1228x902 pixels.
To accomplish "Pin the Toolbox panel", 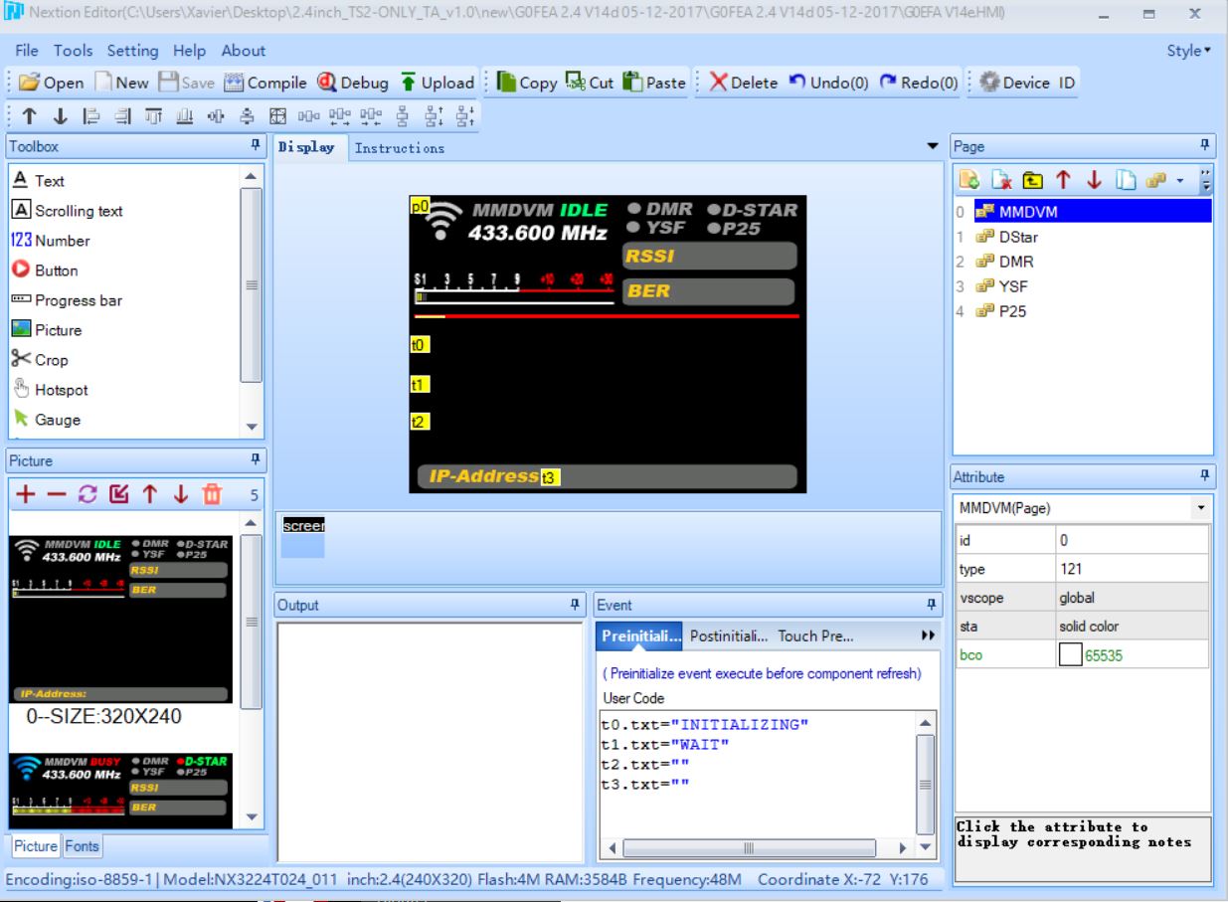I will (x=256, y=146).
